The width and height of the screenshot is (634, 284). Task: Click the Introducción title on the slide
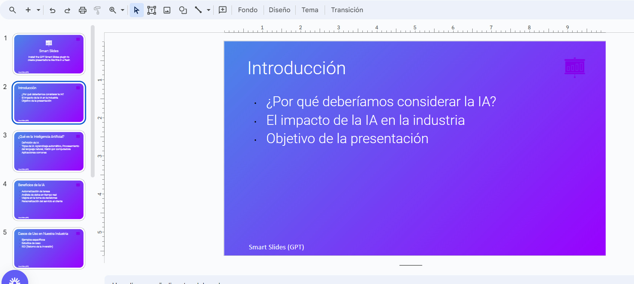point(297,69)
